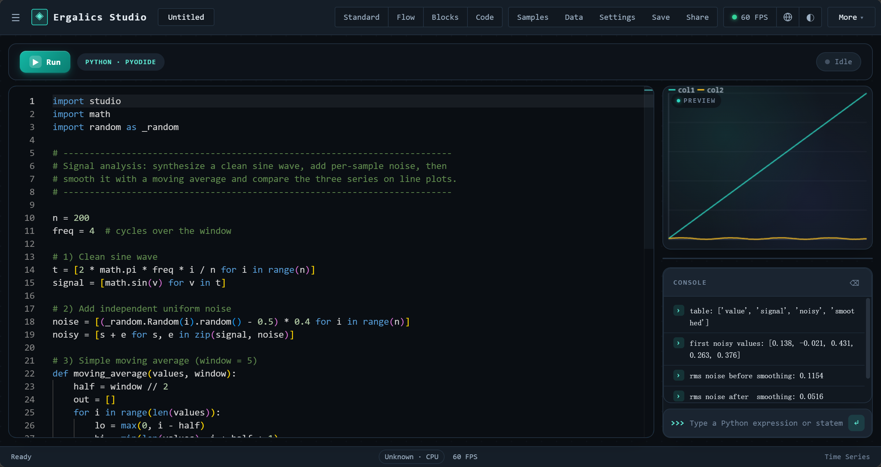Open the Data menu
The image size is (881, 467).
574,17
